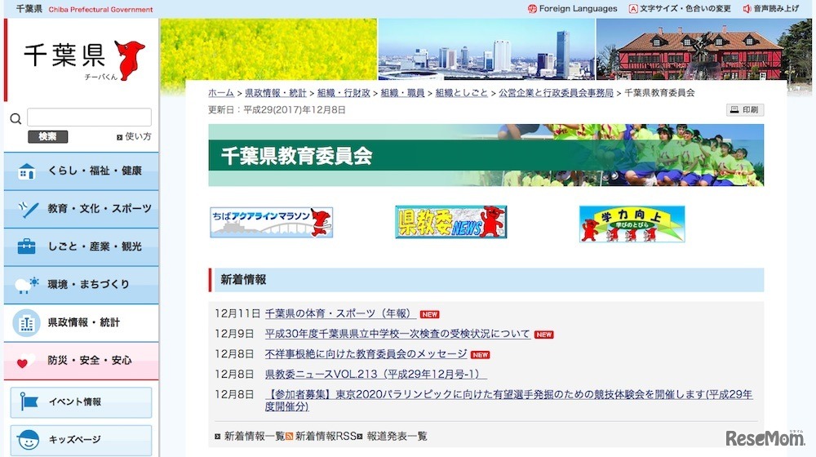
Task: Open 平成30年度千葉県県立中学校一次検査 news link
Action: point(397,334)
